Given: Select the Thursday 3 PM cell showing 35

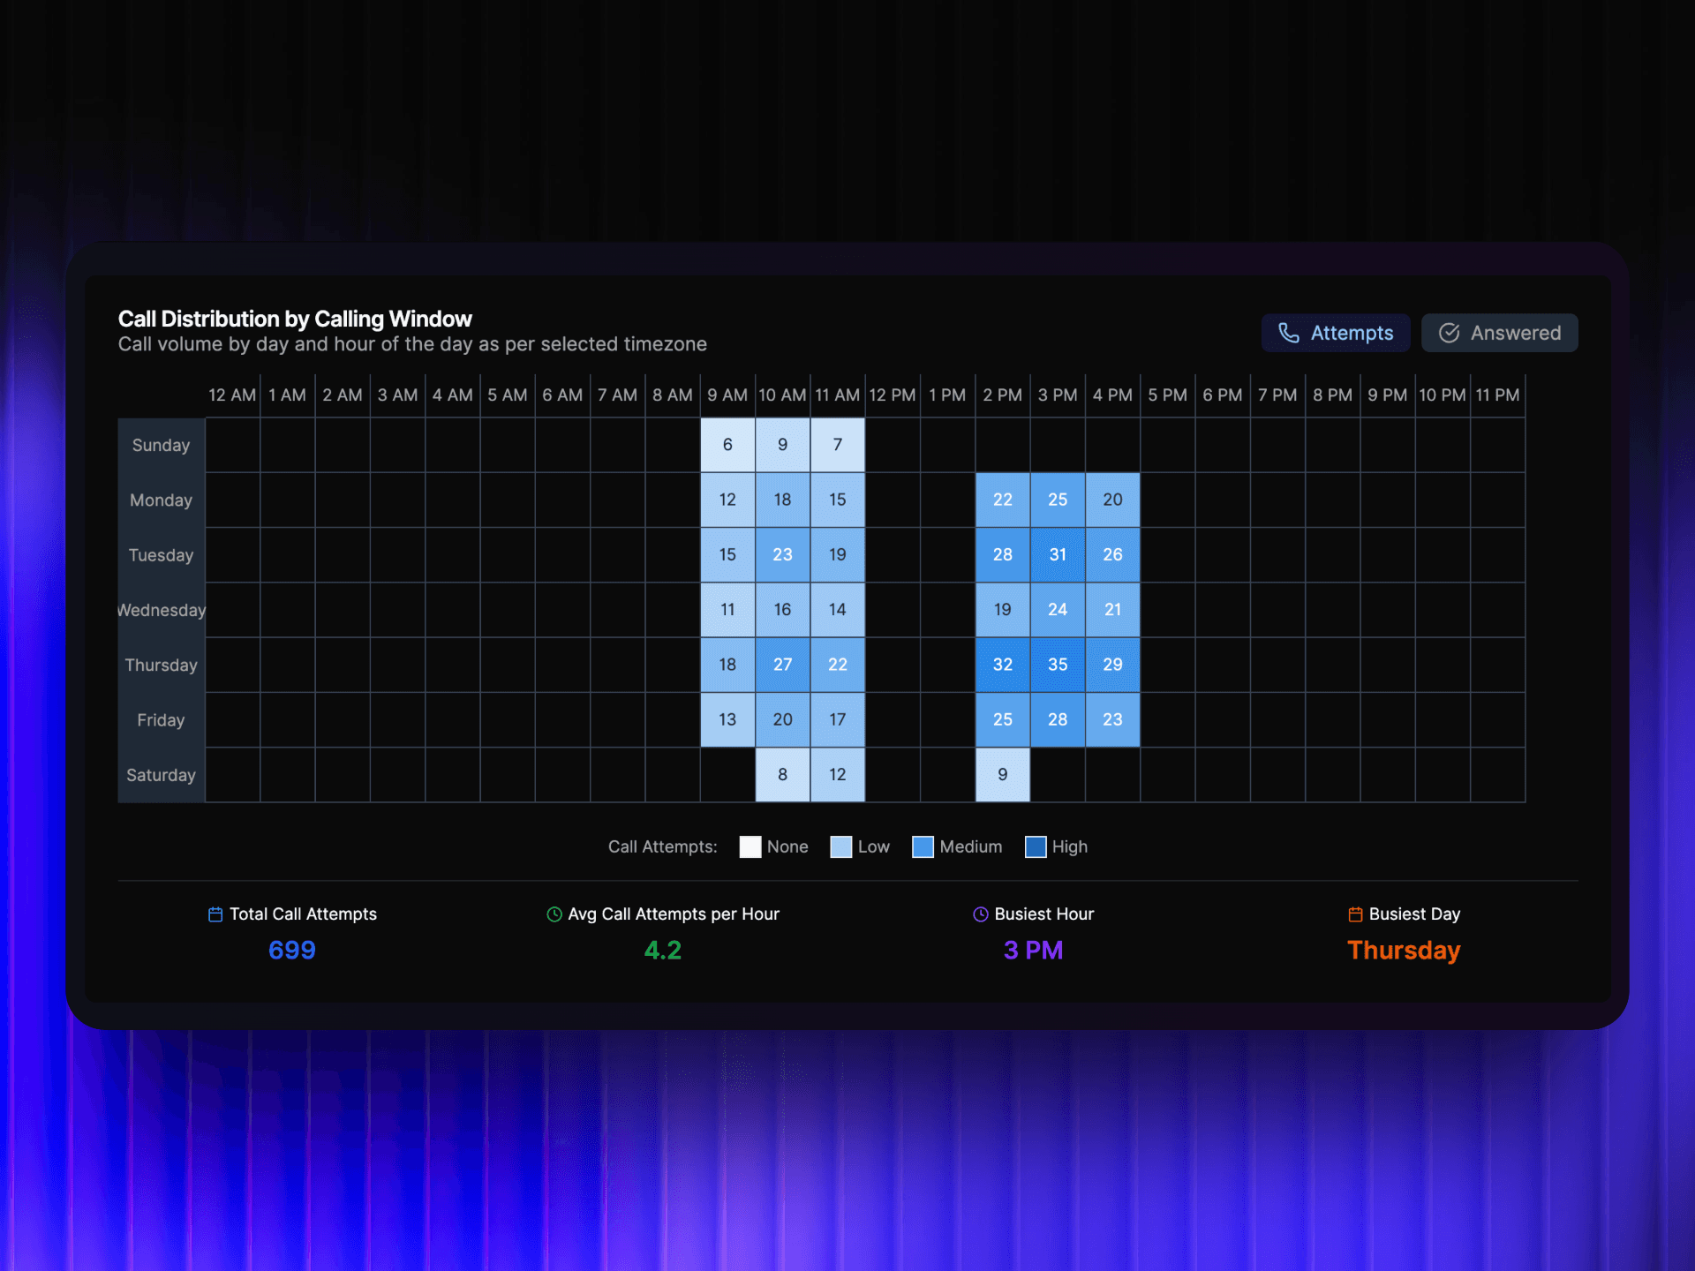Looking at the screenshot, I should 1058,665.
